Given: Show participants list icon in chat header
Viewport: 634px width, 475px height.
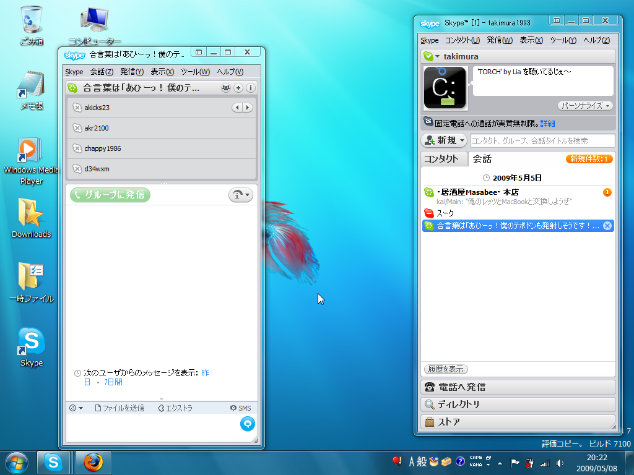Looking at the screenshot, I should (x=225, y=88).
